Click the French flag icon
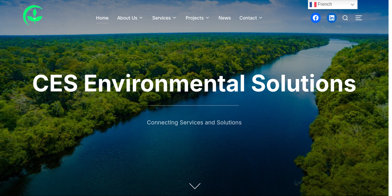 pos(313,5)
